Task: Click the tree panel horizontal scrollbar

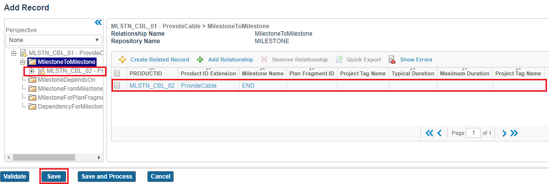Action: click(x=54, y=157)
